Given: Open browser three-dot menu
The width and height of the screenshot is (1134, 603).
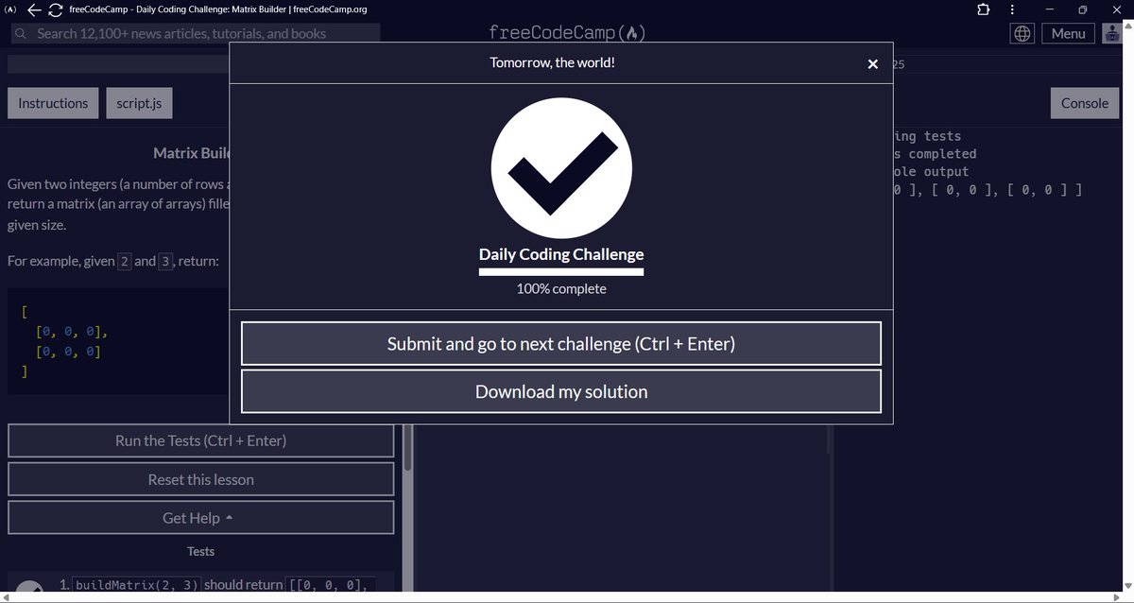Looking at the screenshot, I should tap(1013, 9).
